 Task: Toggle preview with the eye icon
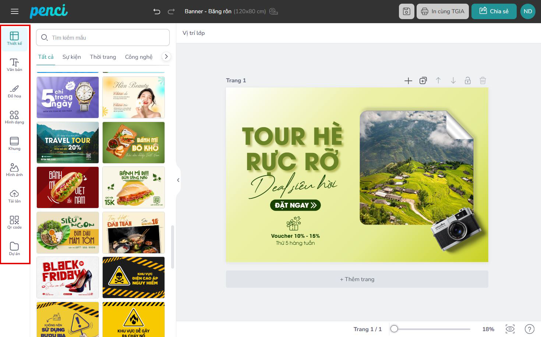pyautogui.click(x=510, y=329)
